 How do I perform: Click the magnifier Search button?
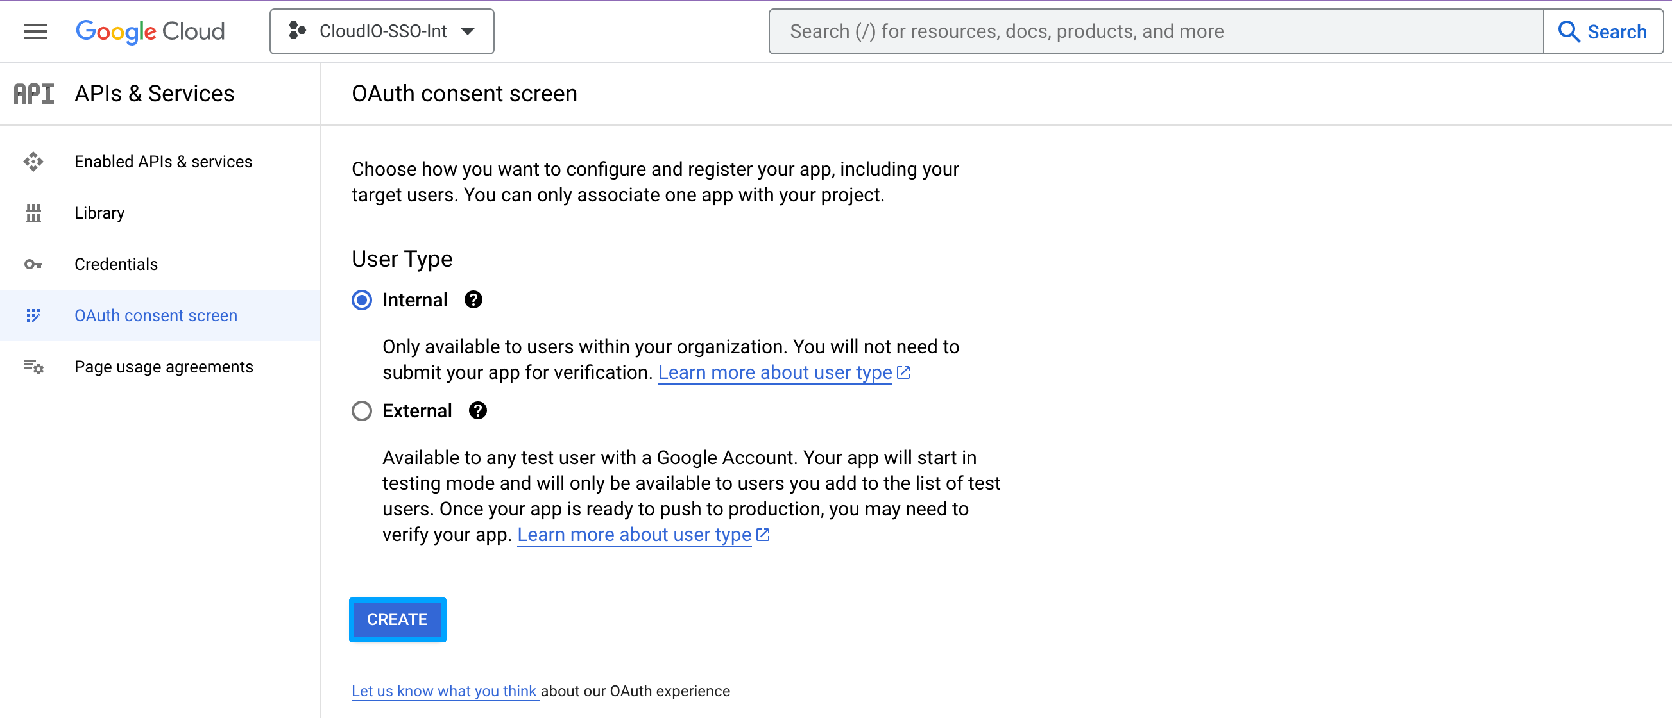pos(1602,31)
